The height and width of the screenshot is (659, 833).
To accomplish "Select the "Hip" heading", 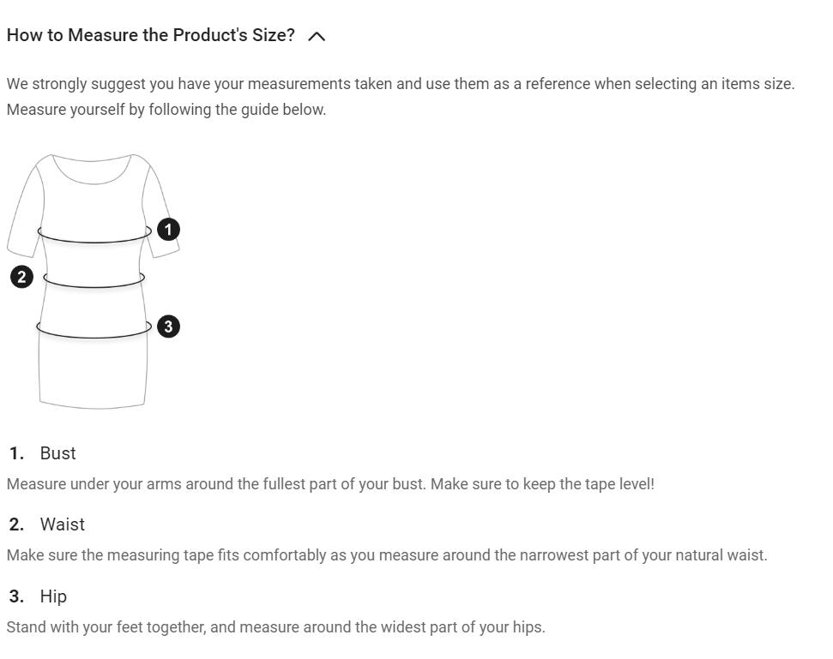I will 53,596.
